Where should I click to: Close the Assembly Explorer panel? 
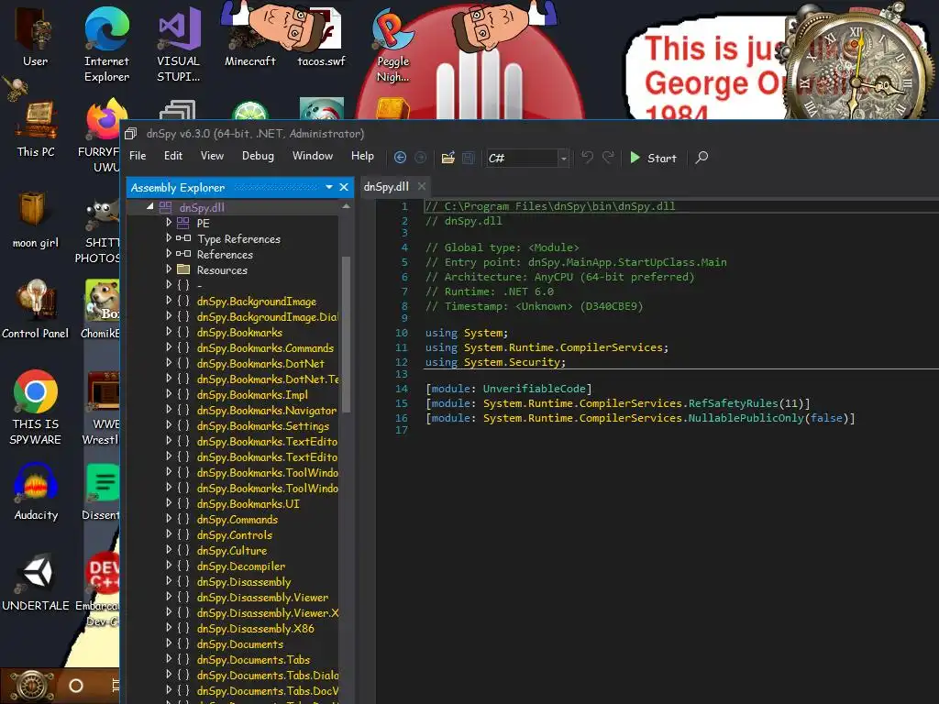[344, 187]
